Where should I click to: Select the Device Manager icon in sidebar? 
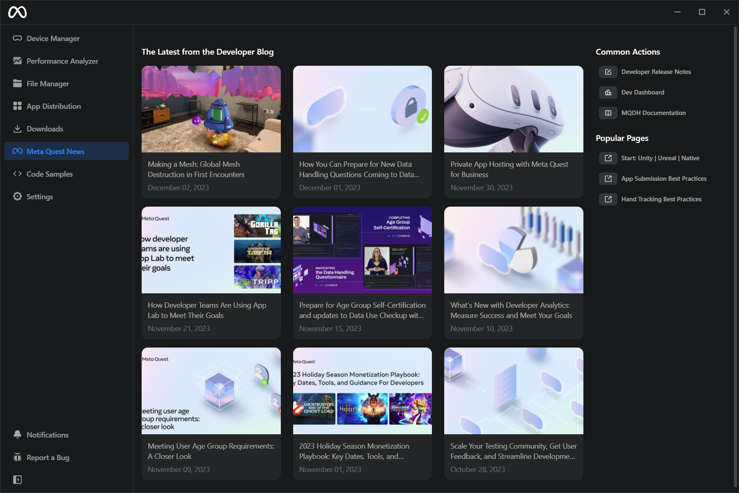tap(17, 38)
